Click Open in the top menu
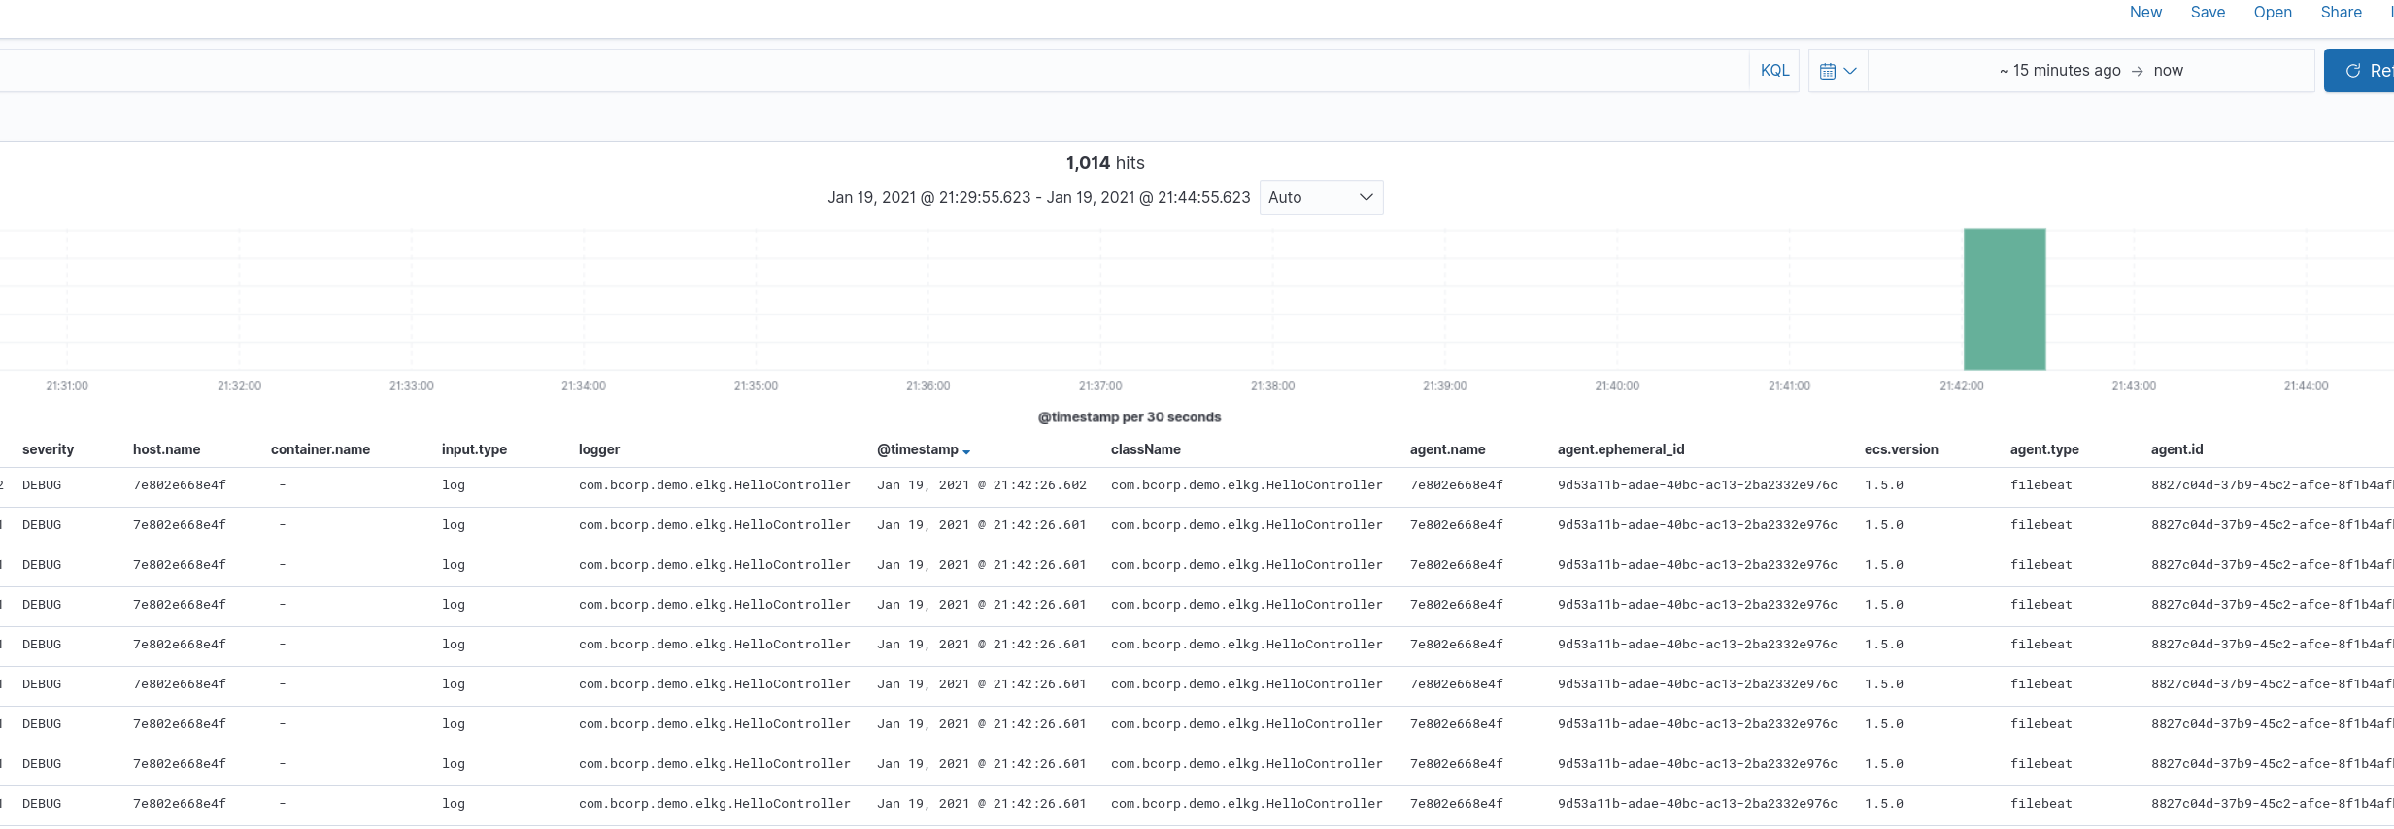Viewport: 2394px width, 829px height. point(2273,13)
